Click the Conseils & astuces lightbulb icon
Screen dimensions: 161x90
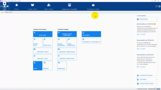pyautogui.click(x=138, y=75)
